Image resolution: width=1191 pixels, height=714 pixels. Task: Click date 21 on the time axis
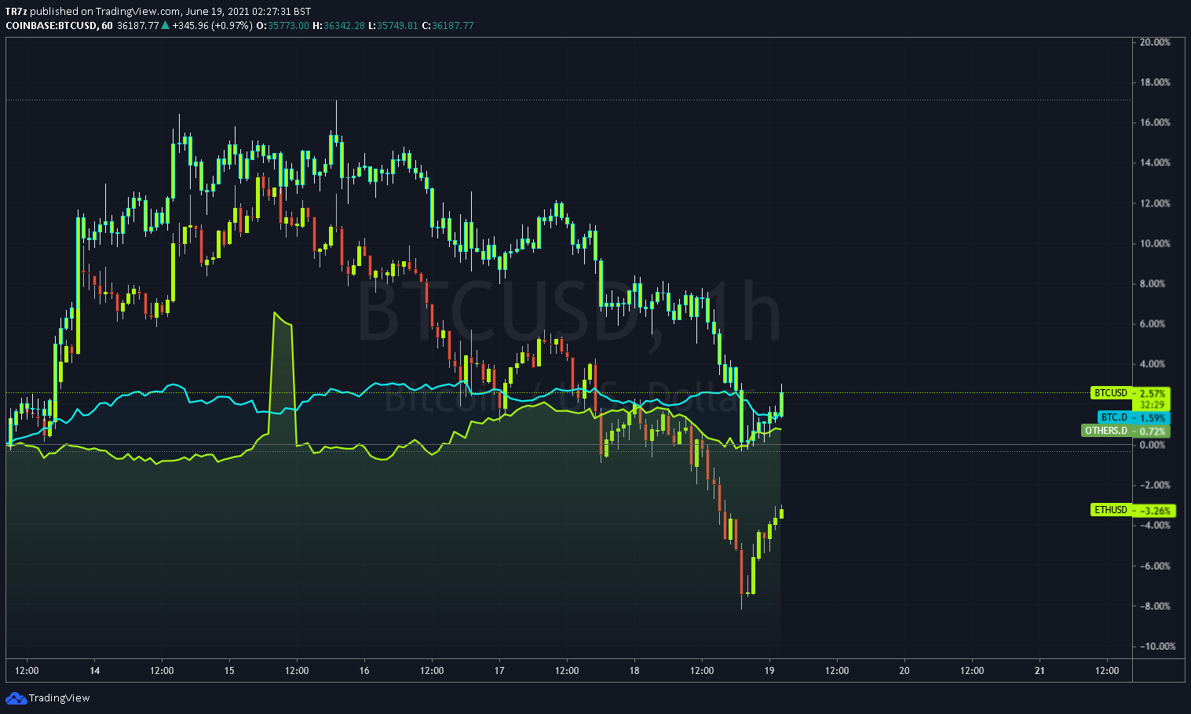[1039, 671]
